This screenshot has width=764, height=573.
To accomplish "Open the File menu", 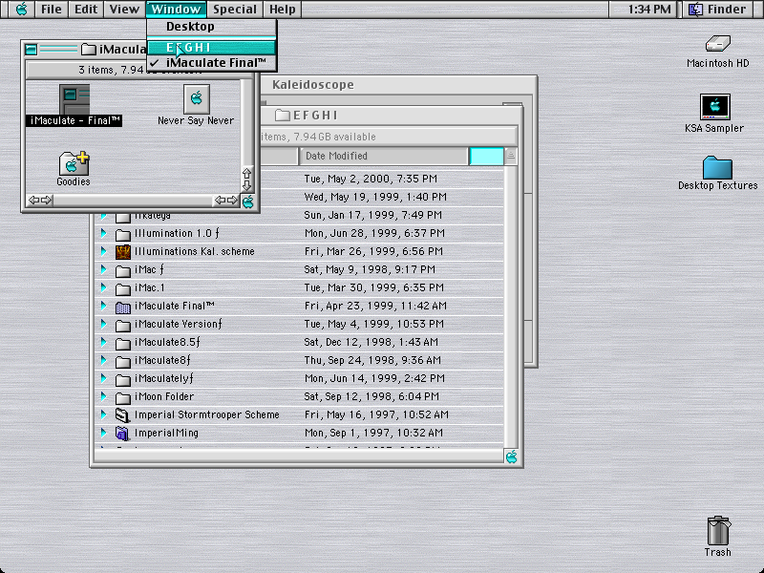I will point(52,9).
